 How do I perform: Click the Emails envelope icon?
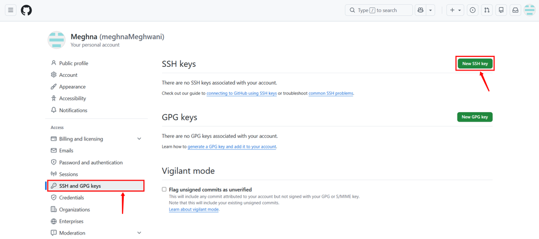click(x=53, y=151)
